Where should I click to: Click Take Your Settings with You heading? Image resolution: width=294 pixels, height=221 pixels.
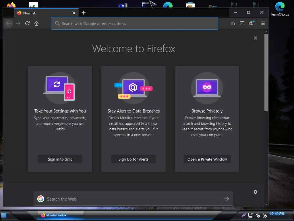tap(60, 111)
